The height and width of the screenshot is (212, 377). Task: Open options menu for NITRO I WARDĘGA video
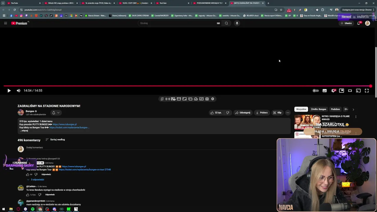click(356, 117)
